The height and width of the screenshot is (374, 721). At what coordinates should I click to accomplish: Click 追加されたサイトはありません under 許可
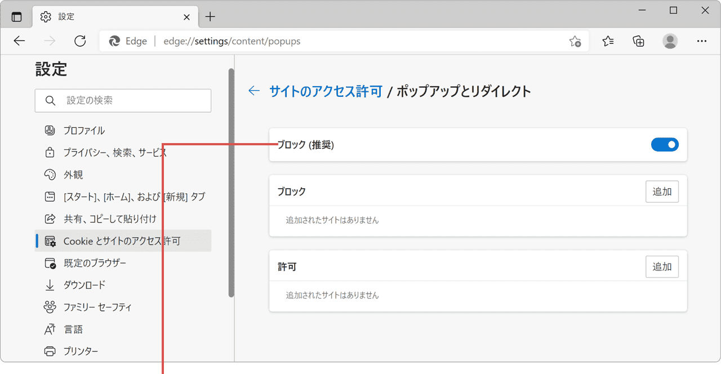coord(332,295)
